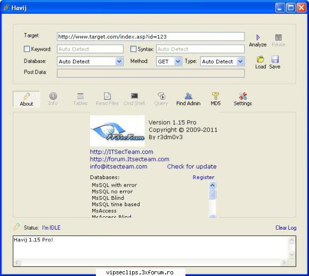Image resolution: width=309 pixels, height=276 pixels.
Task: Click the Register link
Action: pyautogui.click(x=204, y=177)
